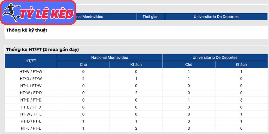Click the HT-D / FT-D row label
Viewport: 269px width, 134px height.
tap(31, 100)
